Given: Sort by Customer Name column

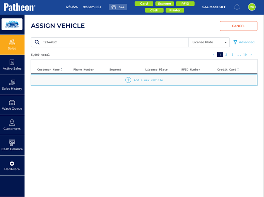Looking at the screenshot, I should (49, 70).
